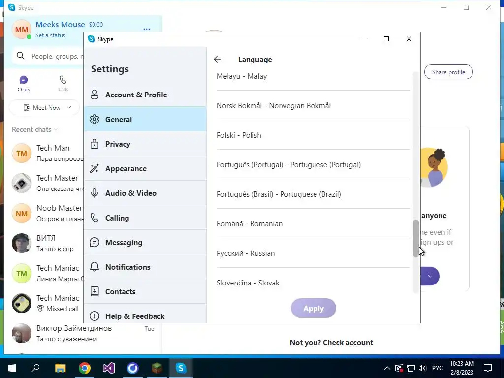Expand the Recent chats filter chevron
The width and height of the screenshot is (504, 378).
point(56,129)
